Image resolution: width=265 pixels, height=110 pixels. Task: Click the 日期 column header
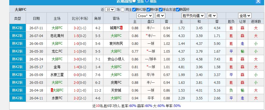point(36,18)
